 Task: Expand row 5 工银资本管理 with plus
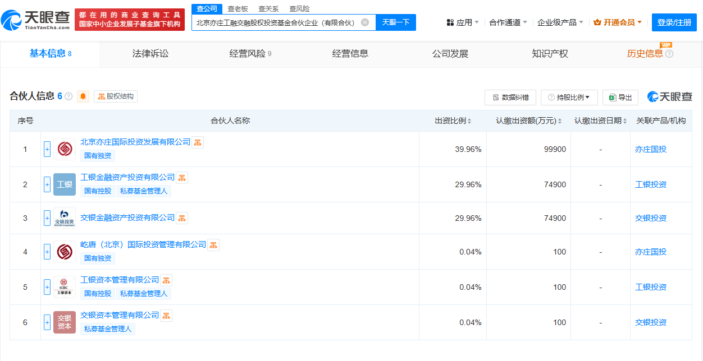(47, 287)
